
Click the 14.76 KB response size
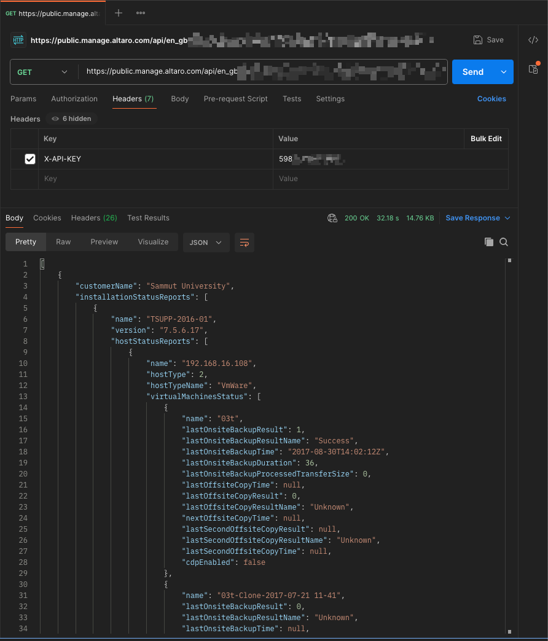coord(420,219)
